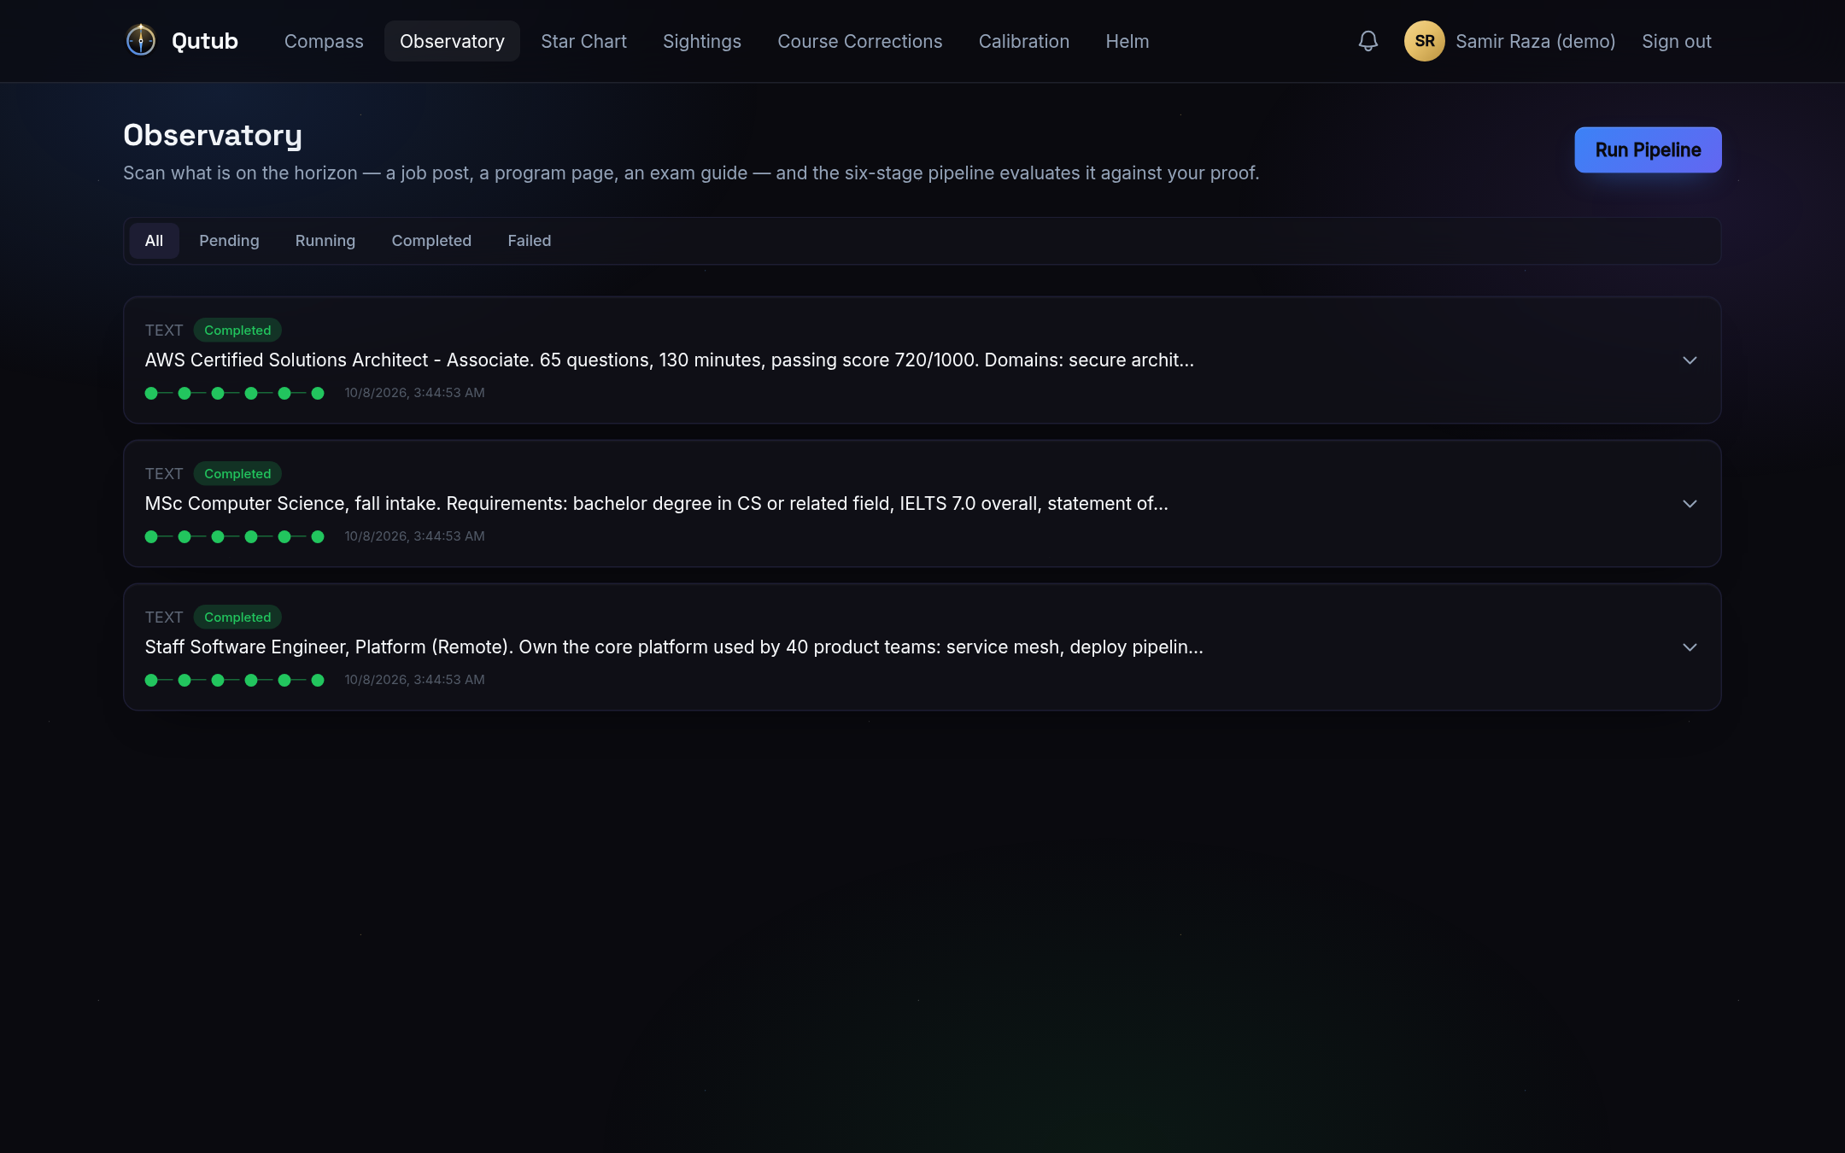
Task: Open the Helm page
Action: [x=1127, y=41]
